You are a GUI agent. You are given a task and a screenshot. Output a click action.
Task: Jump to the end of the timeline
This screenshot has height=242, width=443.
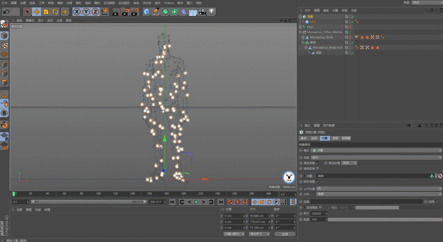(220, 202)
